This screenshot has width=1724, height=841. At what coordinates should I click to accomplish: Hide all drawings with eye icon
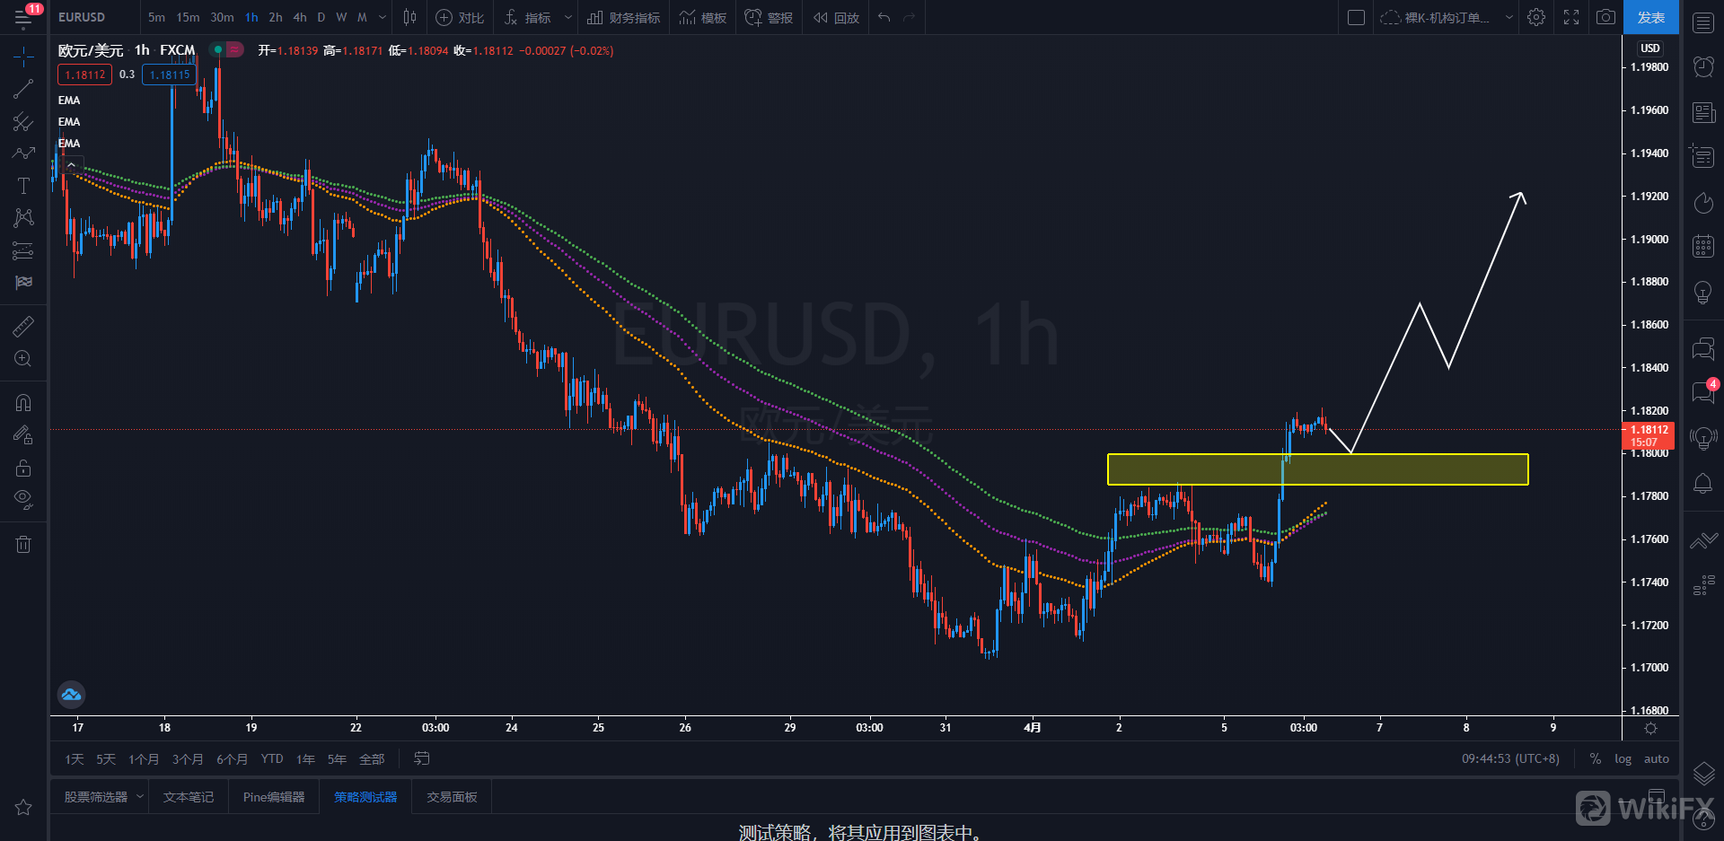tap(23, 500)
